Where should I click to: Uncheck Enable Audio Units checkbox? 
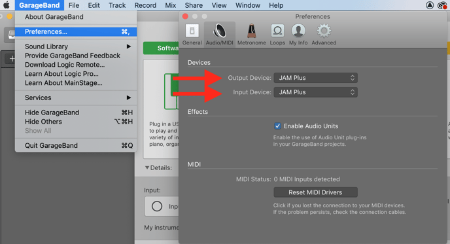[x=277, y=126]
